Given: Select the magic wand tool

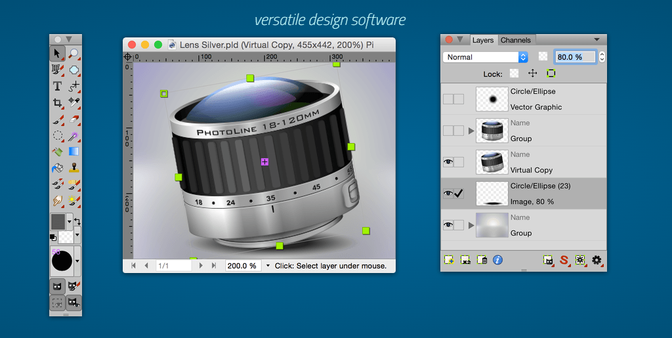Looking at the screenshot, I should (74, 136).
